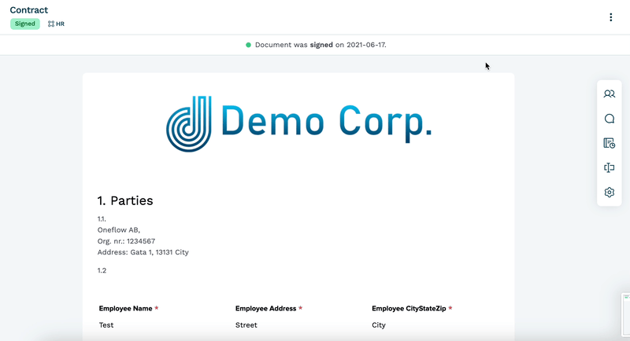Click the HR workspace label
The image size is (630, 341).
(x=61, y=24)
